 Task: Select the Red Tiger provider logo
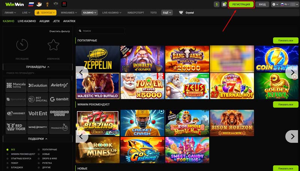click(x=16, y=127)
